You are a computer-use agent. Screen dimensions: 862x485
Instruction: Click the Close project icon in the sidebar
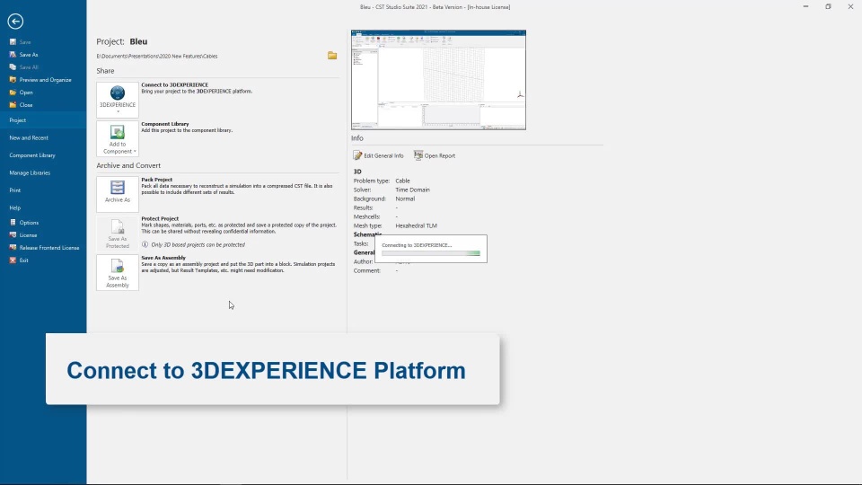click(13, 104)
